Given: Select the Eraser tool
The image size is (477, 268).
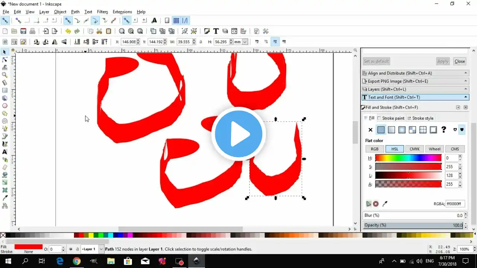Looking at the screenshot, I should pyautogui.click(x=5, y=167).
